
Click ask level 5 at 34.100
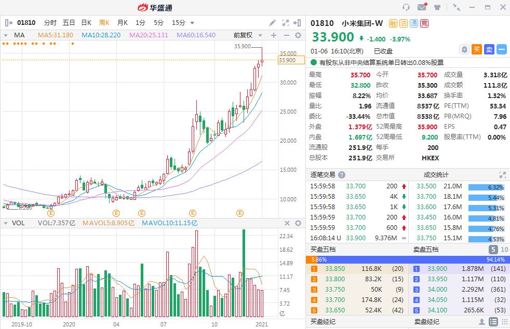coord(459,310)
